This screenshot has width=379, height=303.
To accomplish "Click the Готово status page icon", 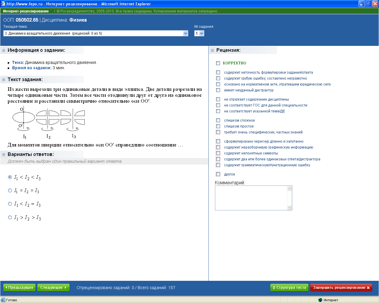I will pos(3,300).
